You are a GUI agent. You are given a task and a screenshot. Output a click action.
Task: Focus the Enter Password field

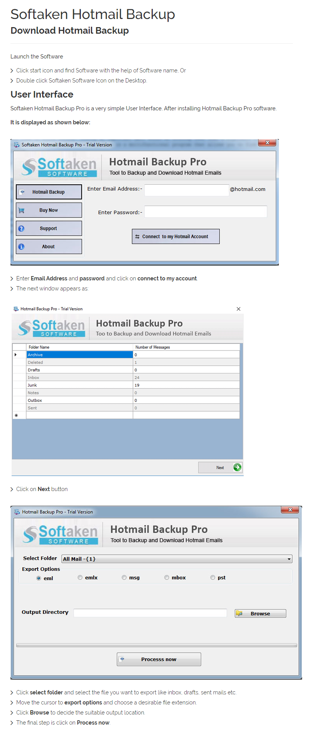tap(206, 211)
